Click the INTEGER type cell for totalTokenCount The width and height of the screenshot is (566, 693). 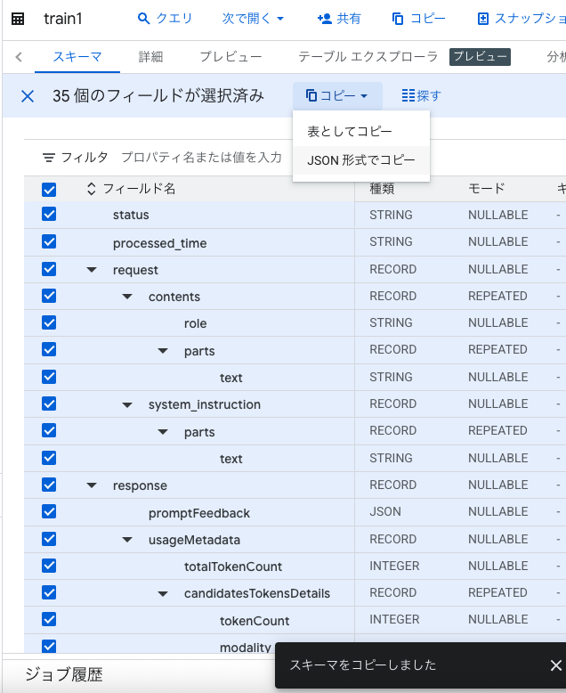click(394, 566)
